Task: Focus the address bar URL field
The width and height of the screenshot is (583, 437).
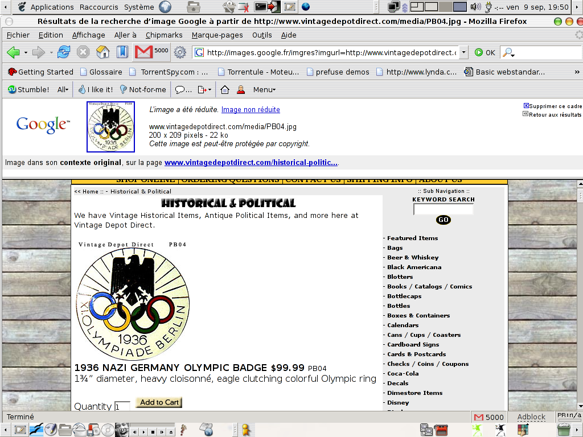Action: [331, 52]
